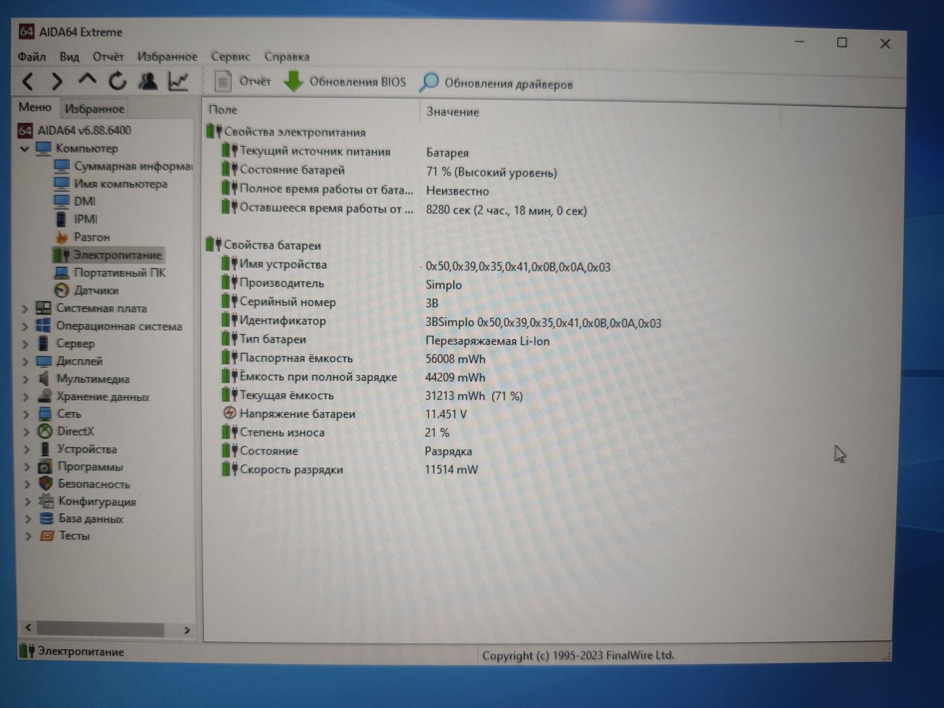Click the Тесты tree icon

pyautogui.click(x=47, y=536)
